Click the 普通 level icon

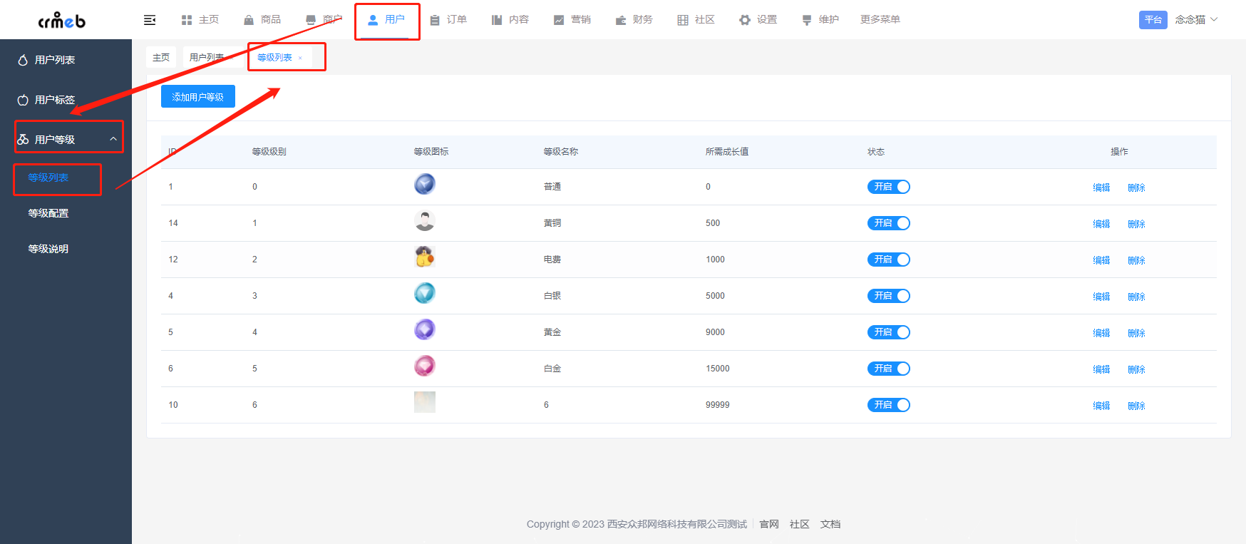pos(425,184)
